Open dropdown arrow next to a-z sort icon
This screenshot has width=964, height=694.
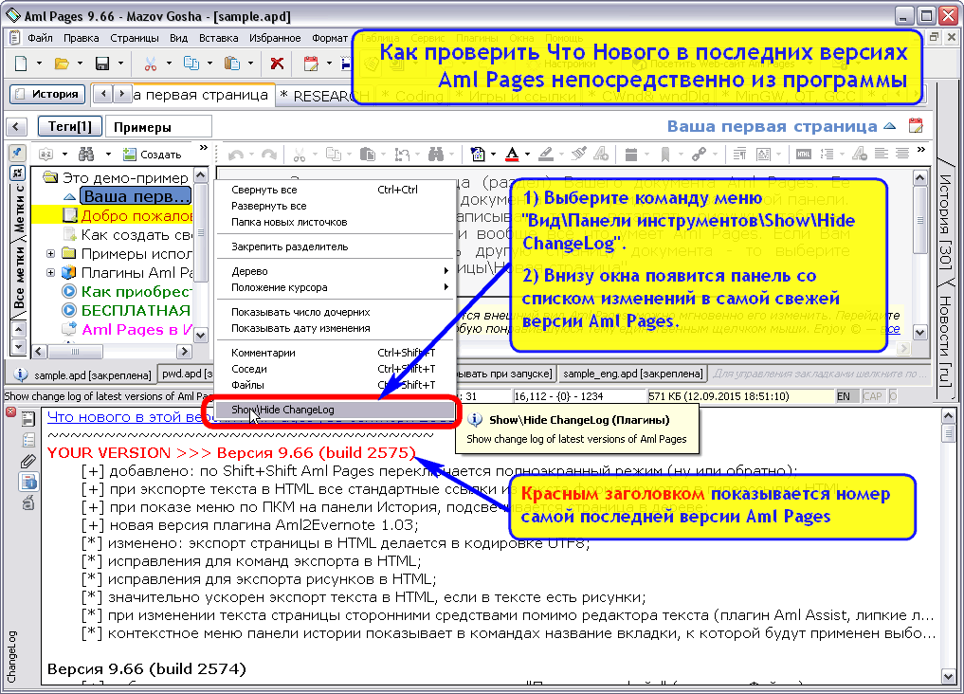pyautogui.click(x=64, y=154)
